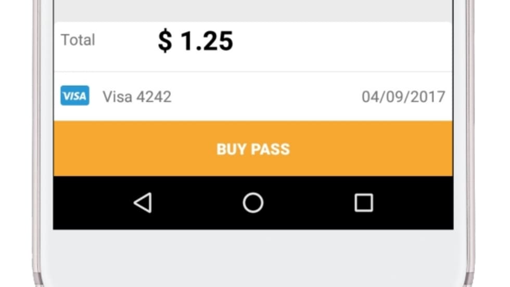The width and height of the screenshot is (510, 287).
Task: Tap the black bar left of back icon
Action: tap(88, 203)
